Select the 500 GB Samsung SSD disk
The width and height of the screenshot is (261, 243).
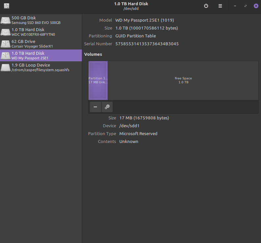pyautogui.click(x=41, y=20)
